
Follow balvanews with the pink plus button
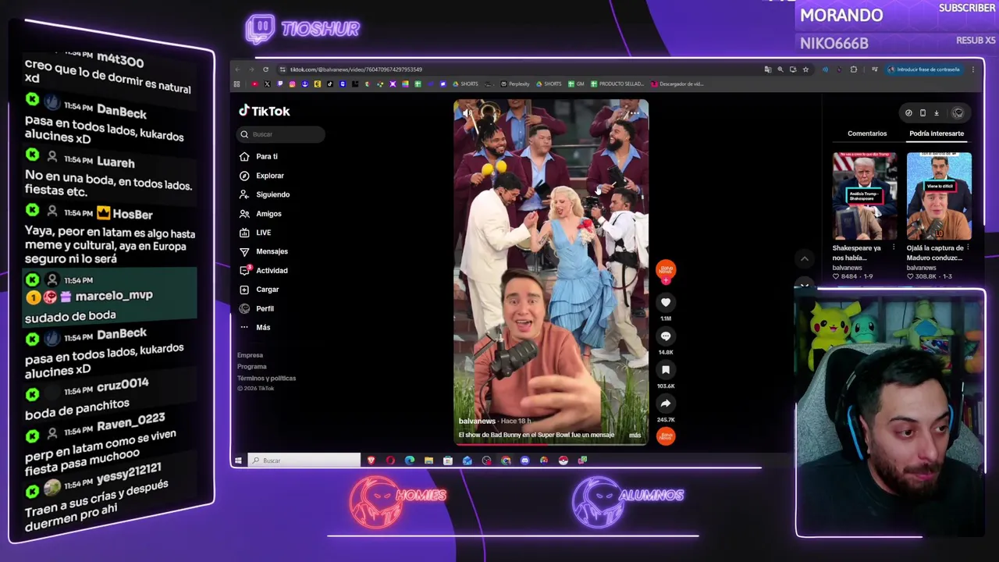[666, 280]
